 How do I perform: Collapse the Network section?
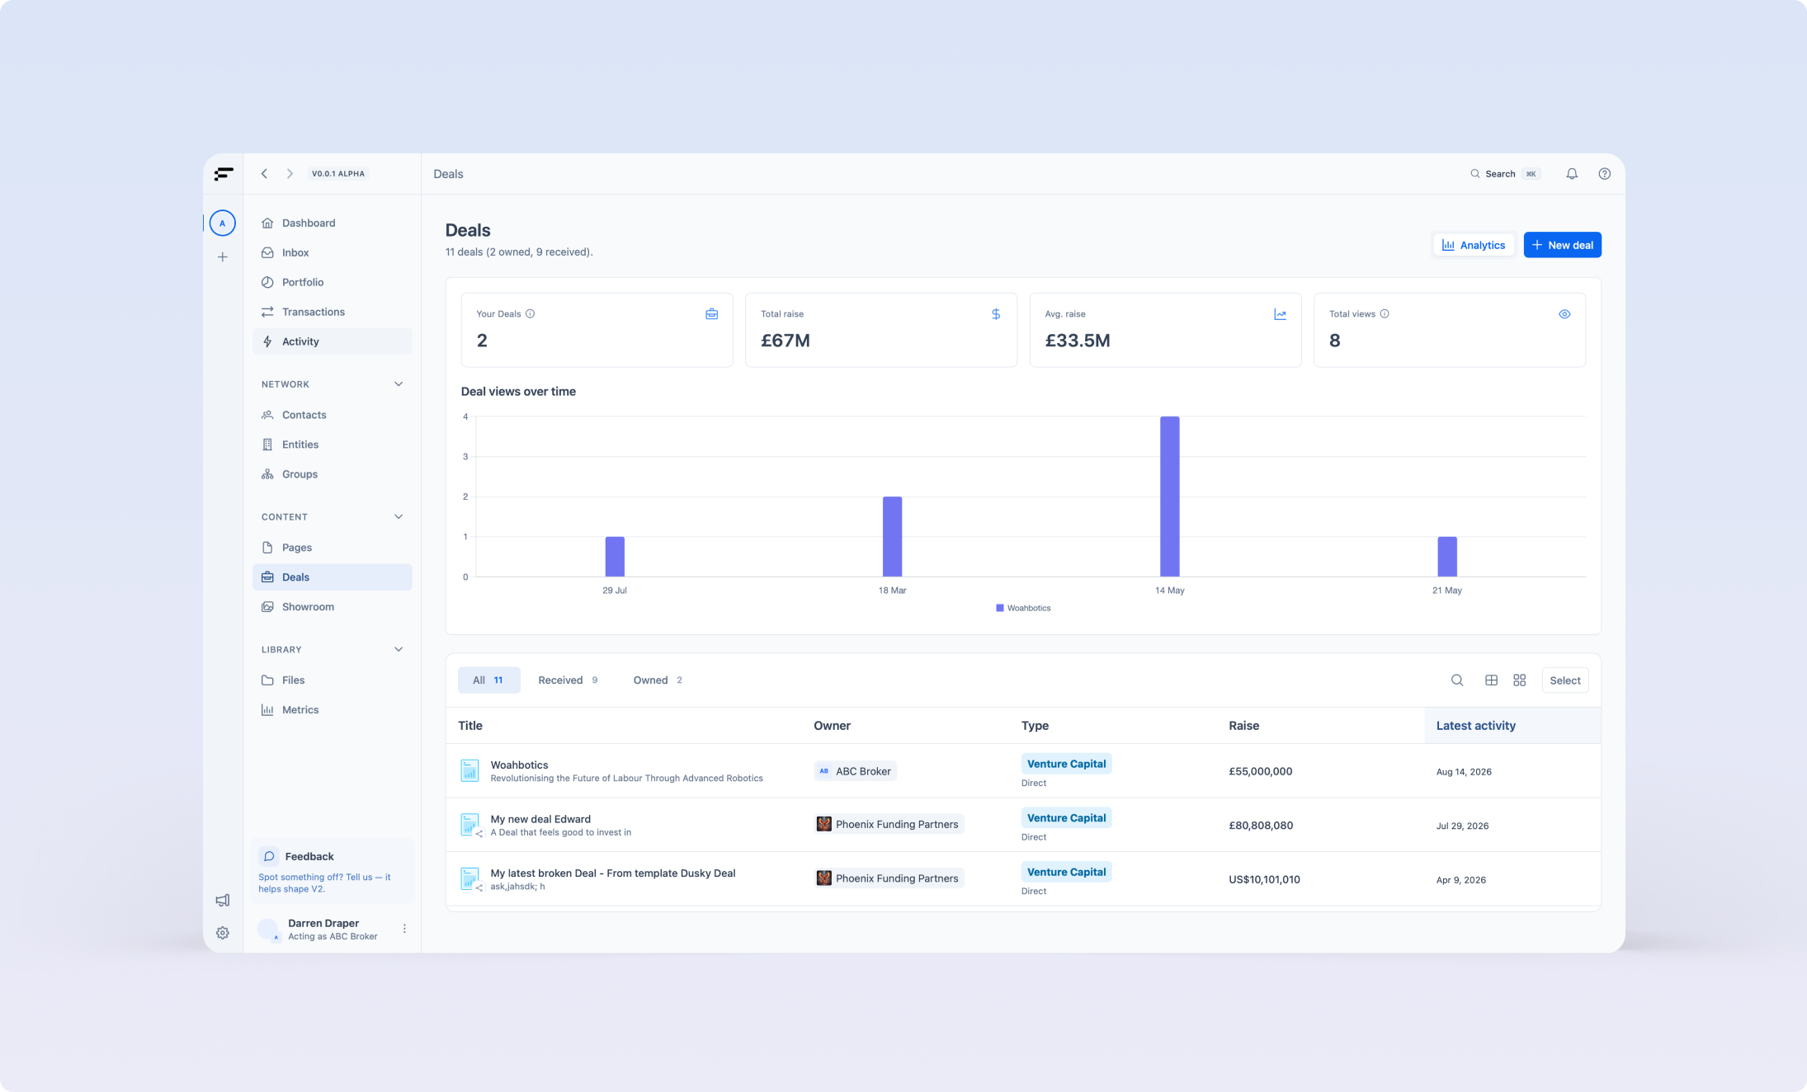(399, 384)
